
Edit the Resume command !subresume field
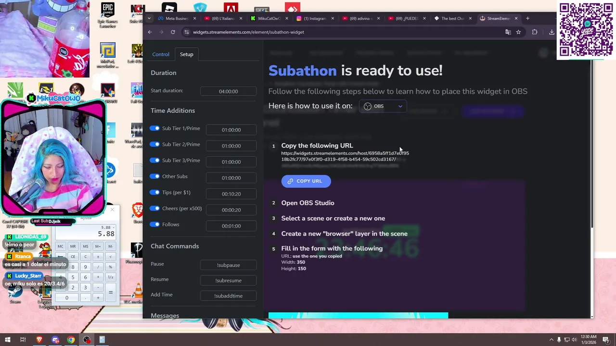[228, 281]
